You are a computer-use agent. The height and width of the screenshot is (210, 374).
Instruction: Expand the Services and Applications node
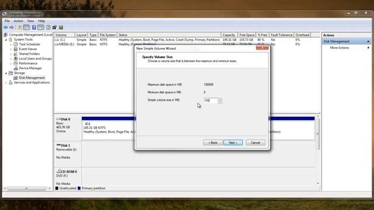click(x=6, y=83)
